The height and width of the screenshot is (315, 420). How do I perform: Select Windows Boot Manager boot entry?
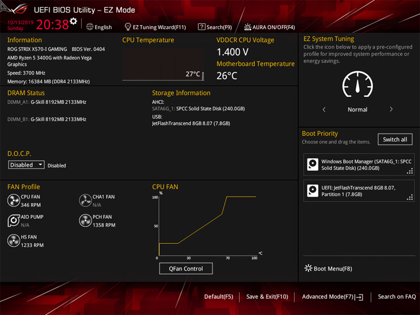point(359,164)
